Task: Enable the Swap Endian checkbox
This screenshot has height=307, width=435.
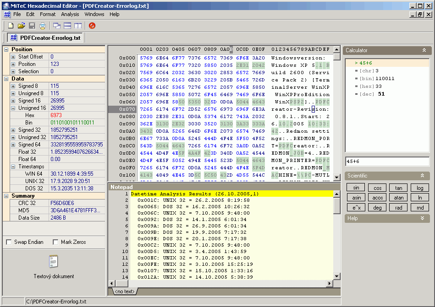Action: click(9, 242)
